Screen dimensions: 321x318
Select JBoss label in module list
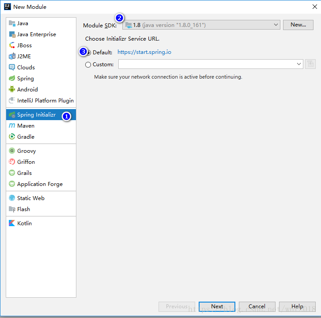click(24, 45)
